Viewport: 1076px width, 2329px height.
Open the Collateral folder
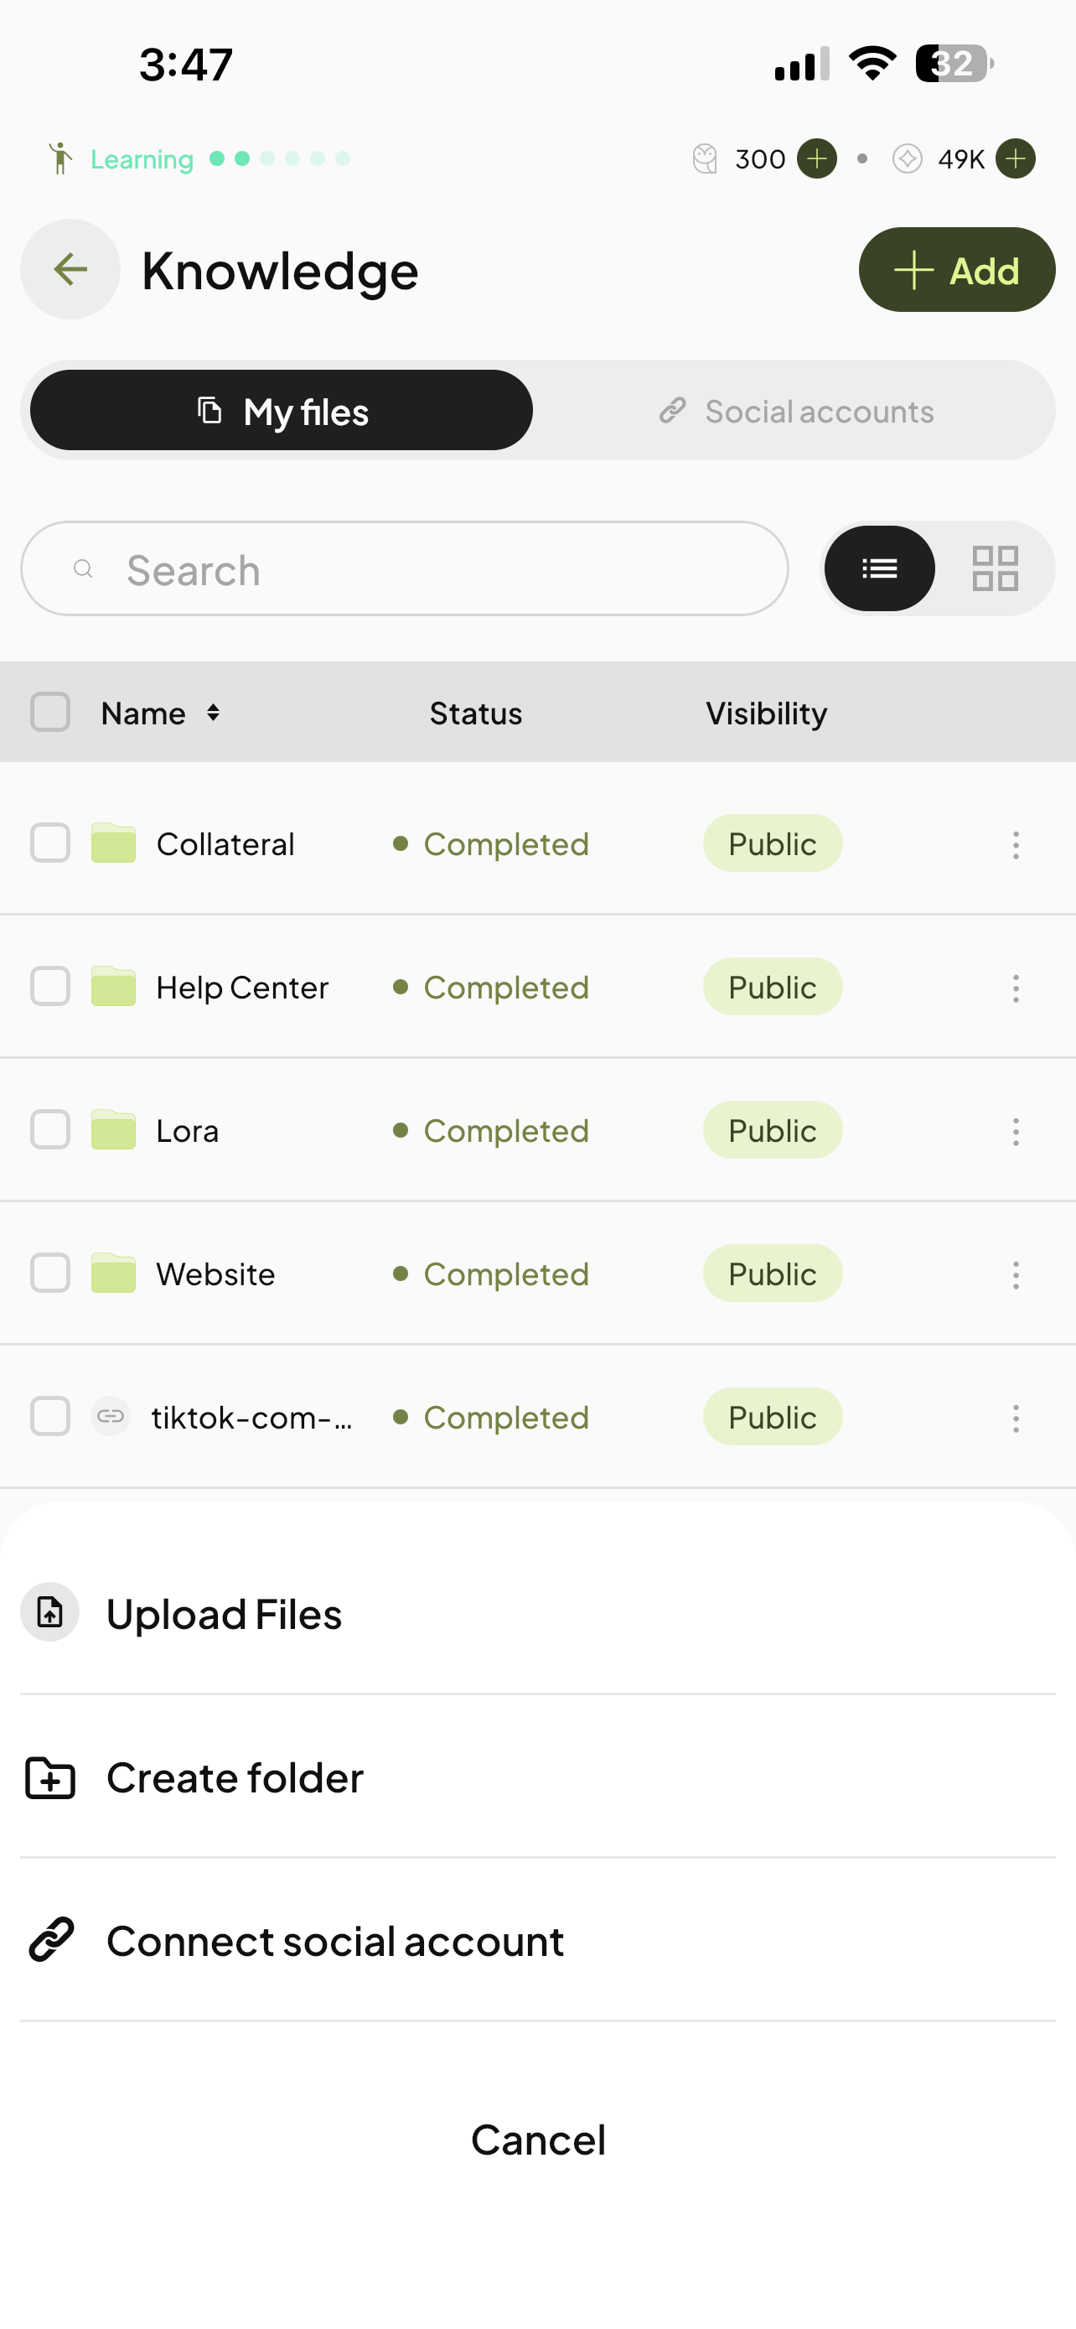[x=225, y=844]
